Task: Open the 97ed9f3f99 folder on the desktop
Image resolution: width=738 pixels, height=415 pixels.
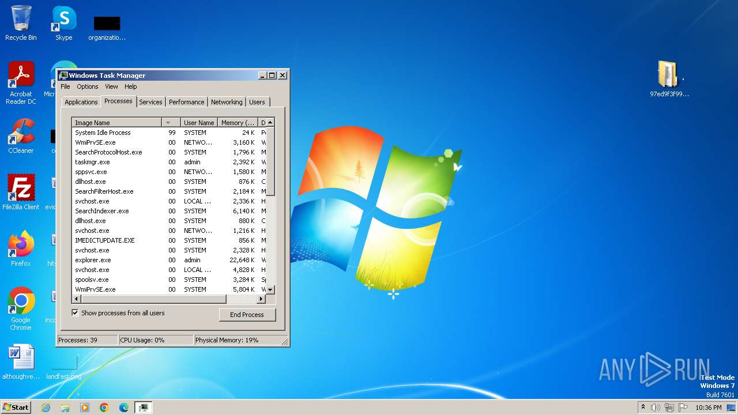Action: pyautogui.click(x=669, y=79)
